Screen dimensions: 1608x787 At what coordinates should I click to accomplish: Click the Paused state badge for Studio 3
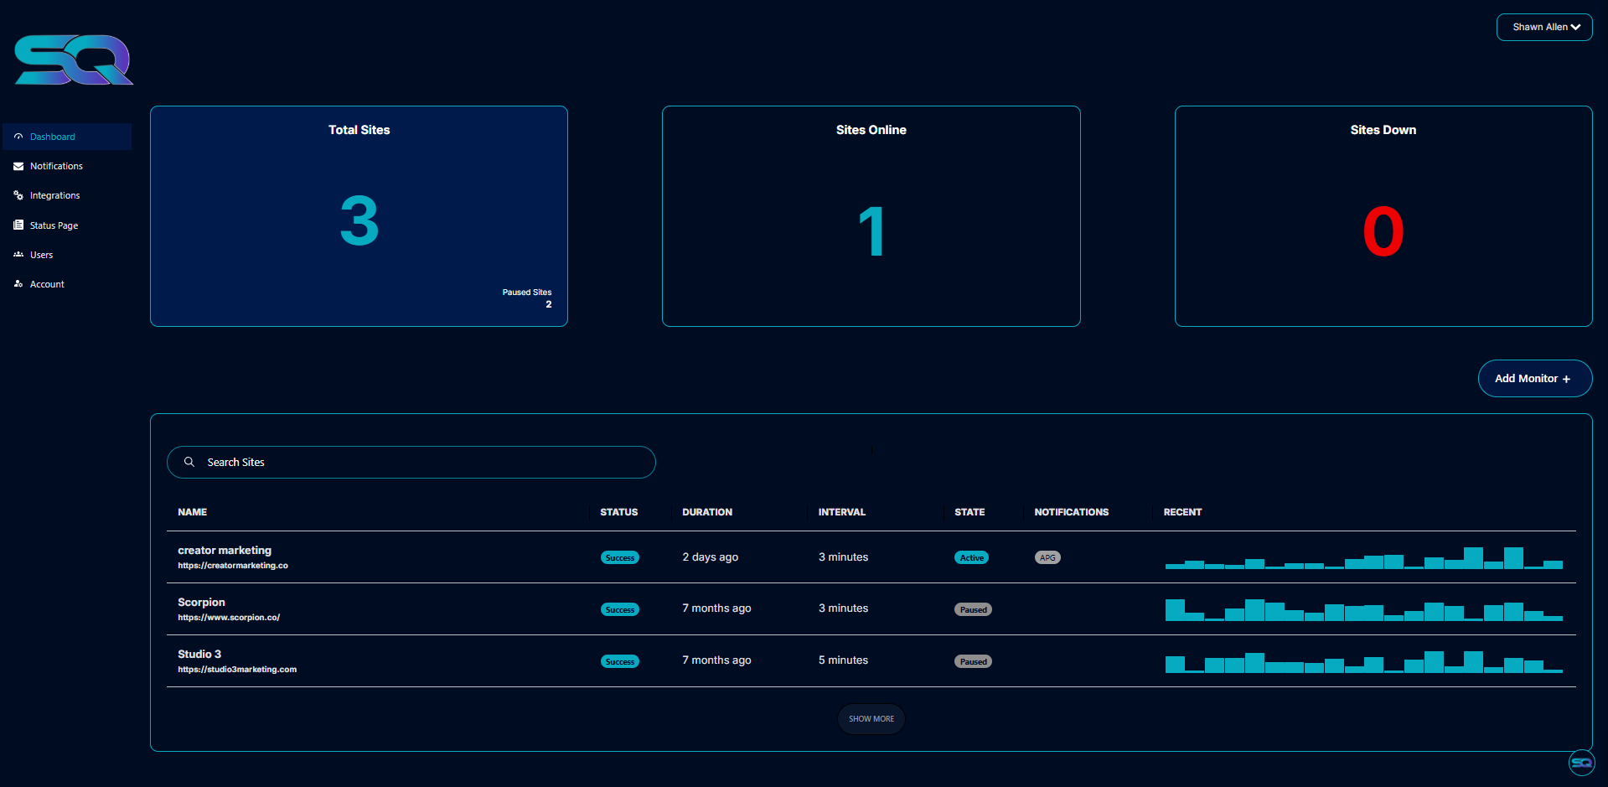974,662
